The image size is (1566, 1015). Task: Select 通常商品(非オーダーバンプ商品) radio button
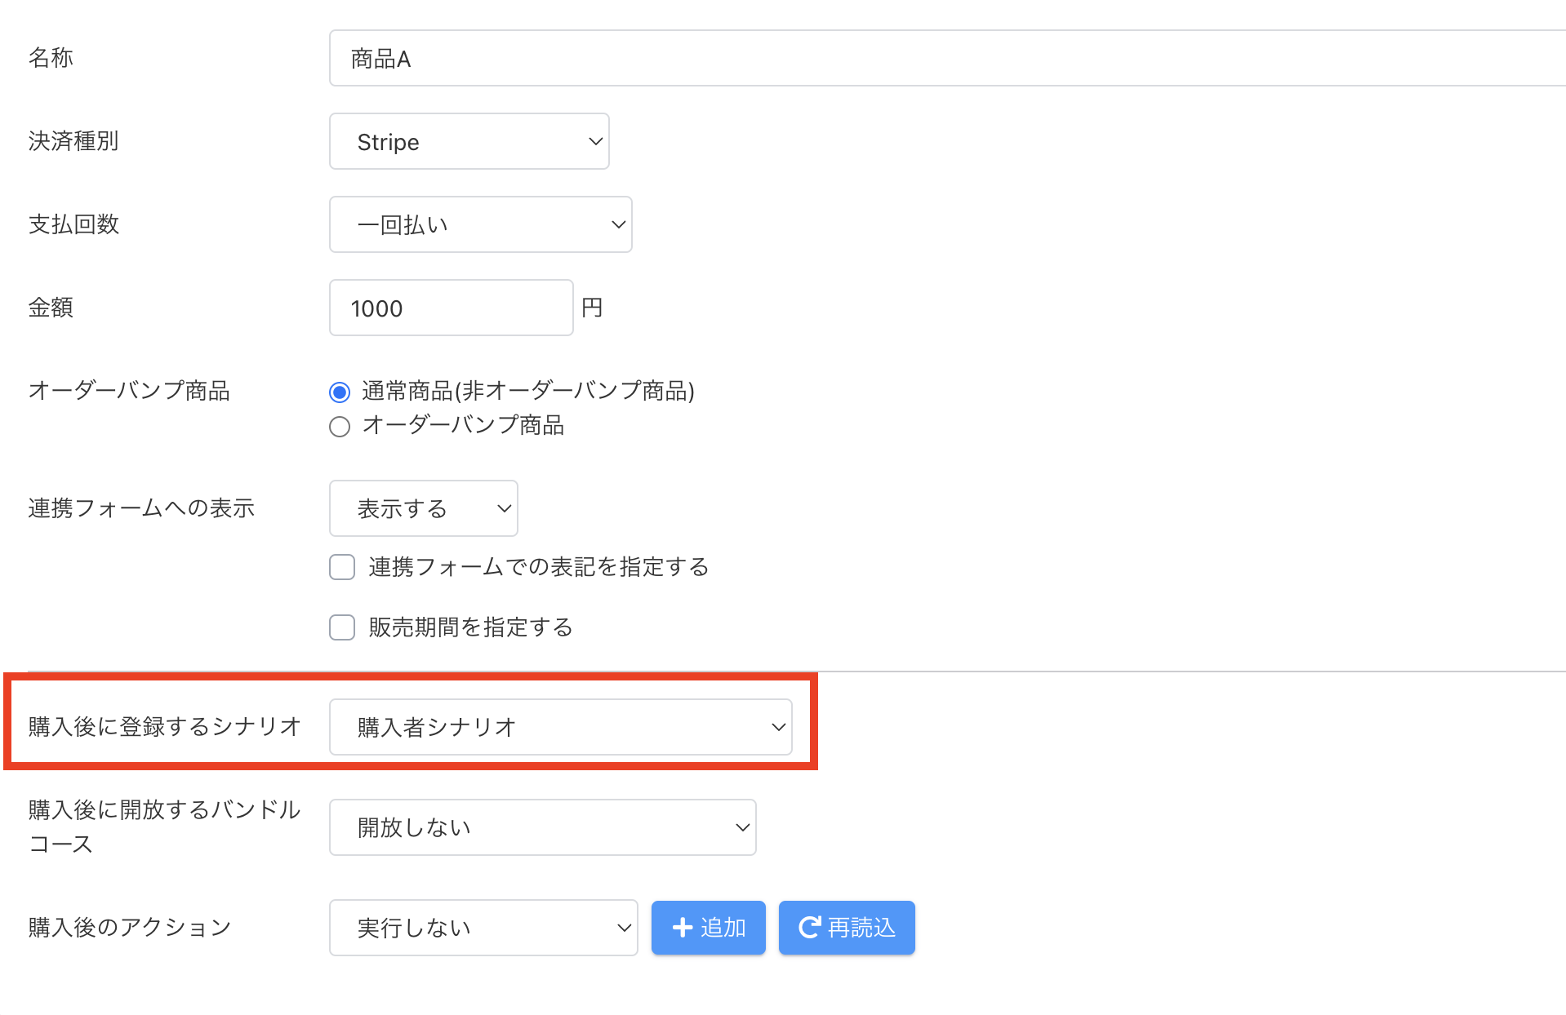pyautogui.click(x=340, y=392)
